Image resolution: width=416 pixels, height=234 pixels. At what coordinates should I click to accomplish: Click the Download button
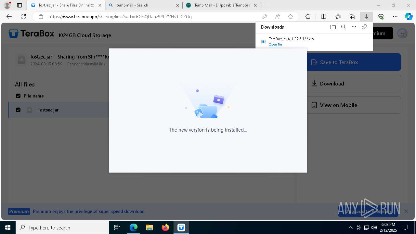tap(354, 84)
